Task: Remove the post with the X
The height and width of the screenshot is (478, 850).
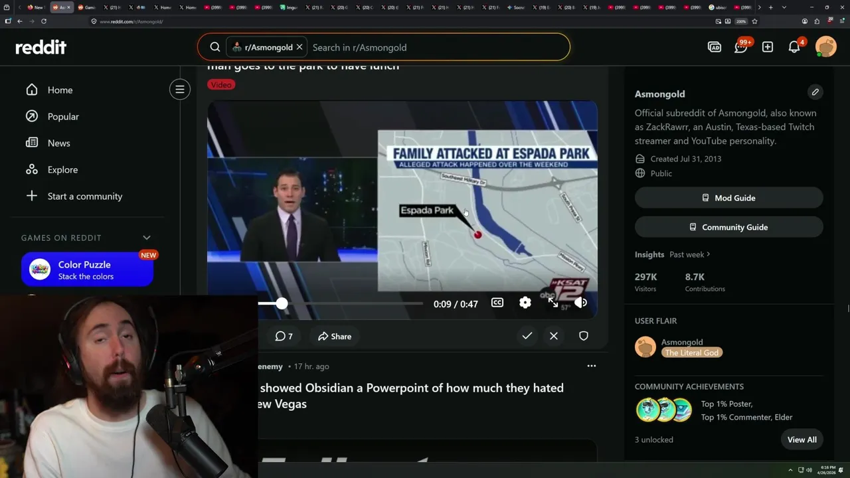Action: [x=554, y=336]
